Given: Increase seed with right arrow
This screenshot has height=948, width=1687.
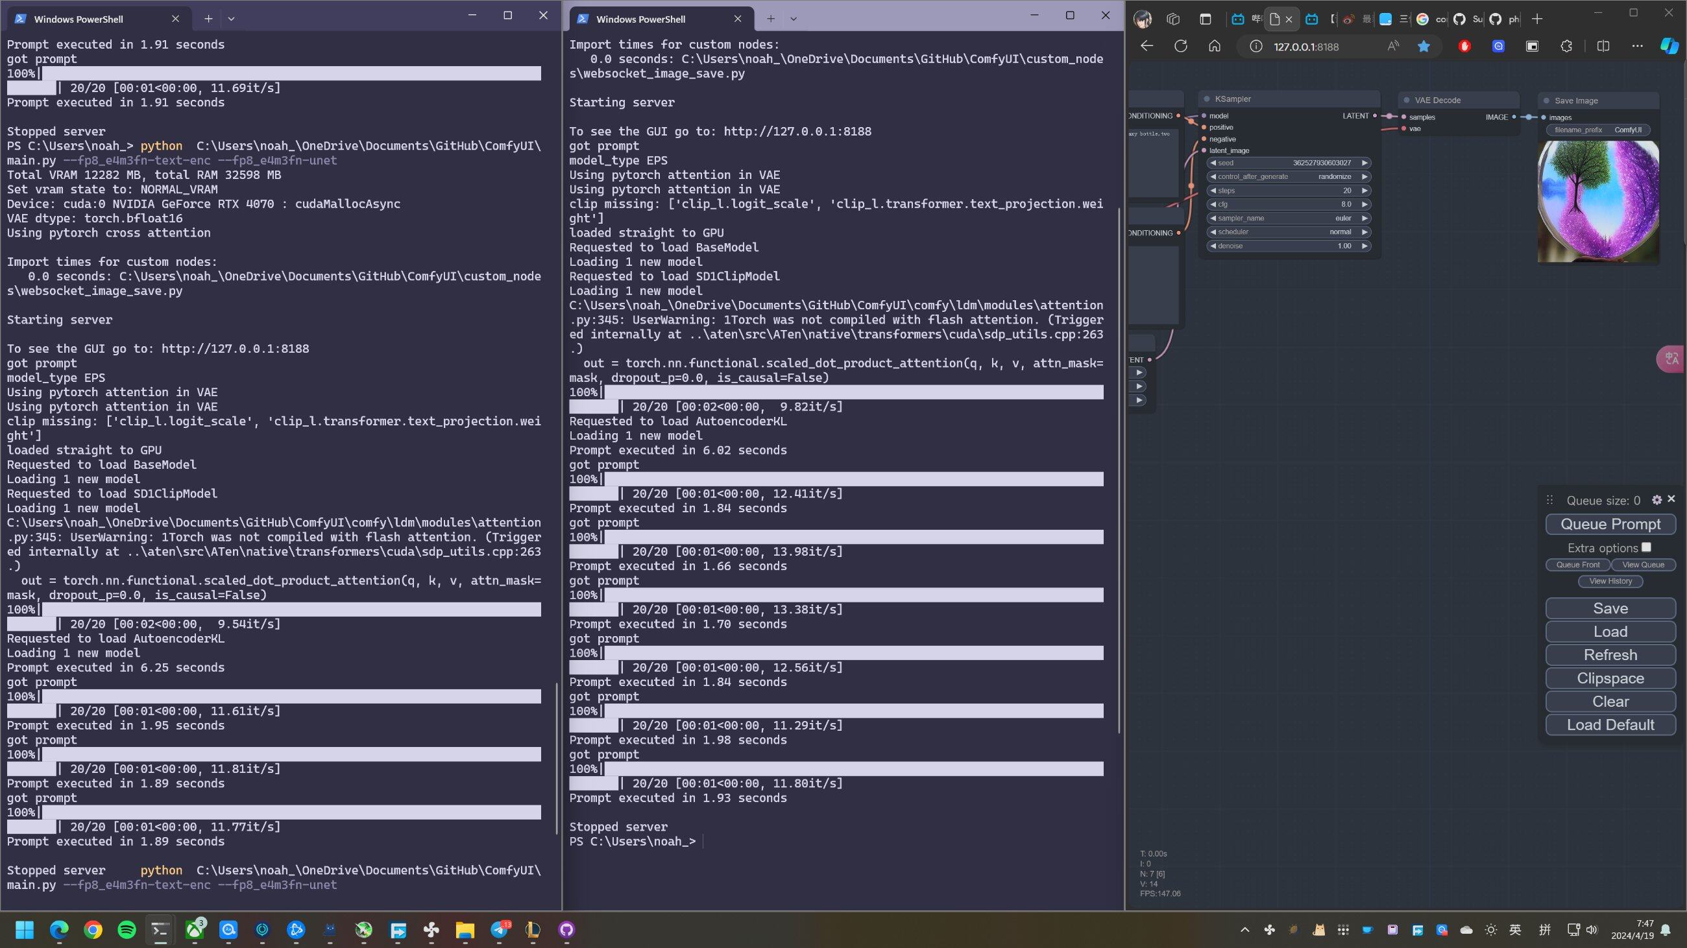Looking at the screenshot, I should 1364,163.
